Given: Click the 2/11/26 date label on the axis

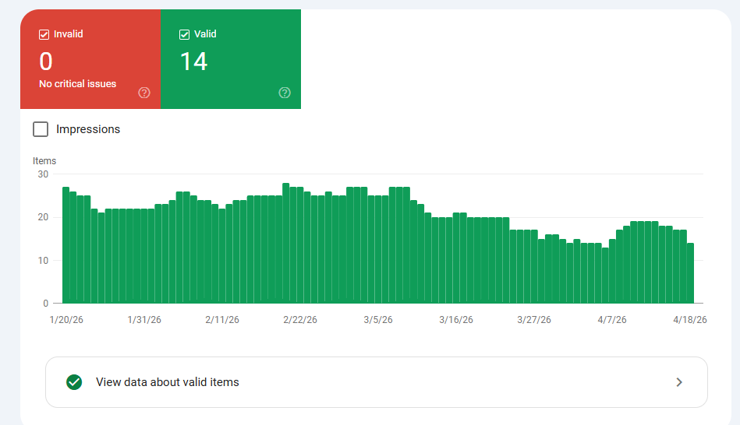Looking at the screenshot, I should (221, 320).
